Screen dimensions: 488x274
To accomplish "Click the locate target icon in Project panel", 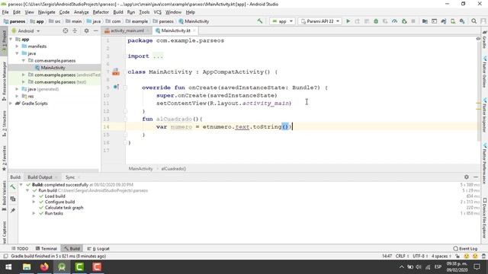I will coord(66,30).
